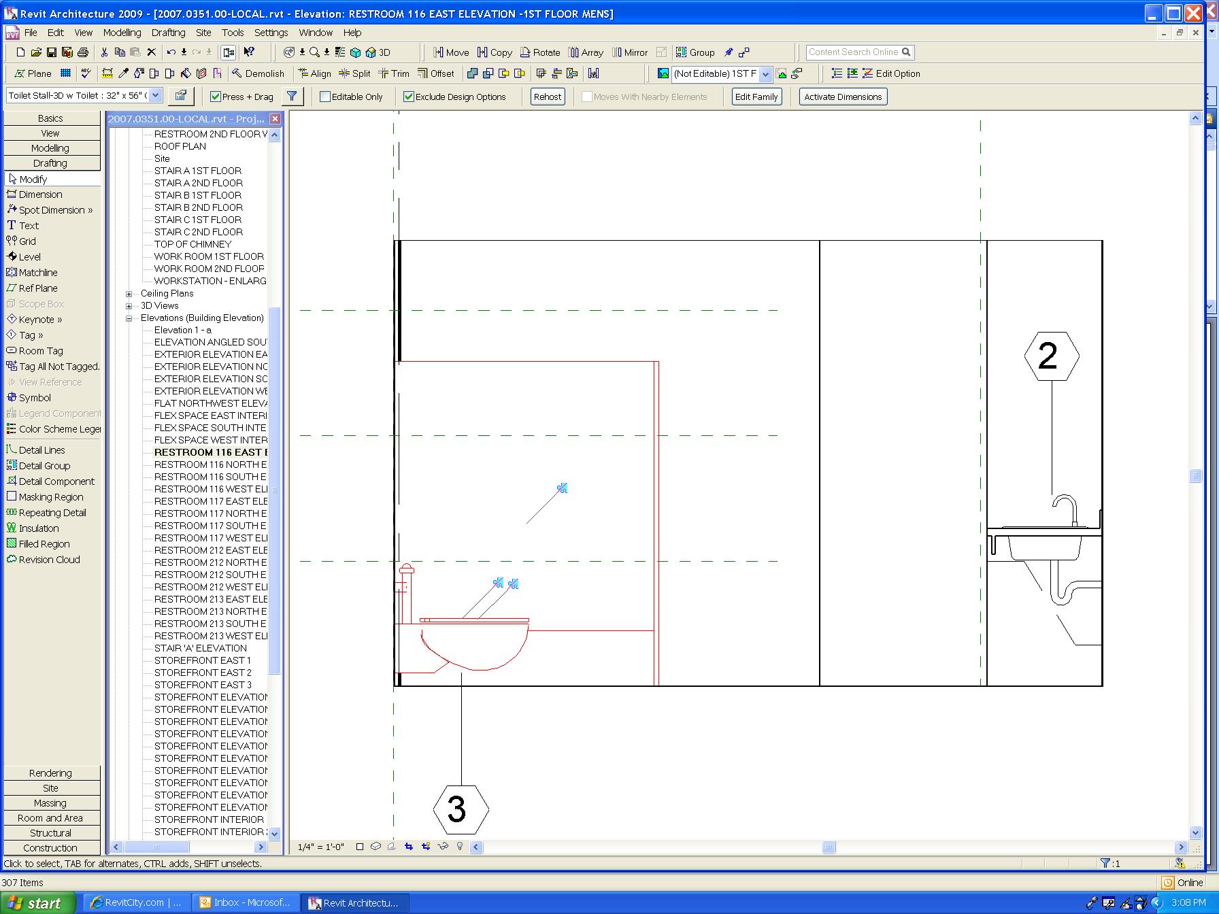This screenshot has width=1219, height=914.
Task: Click the Undo arrow icon
Action: (171, 52)
